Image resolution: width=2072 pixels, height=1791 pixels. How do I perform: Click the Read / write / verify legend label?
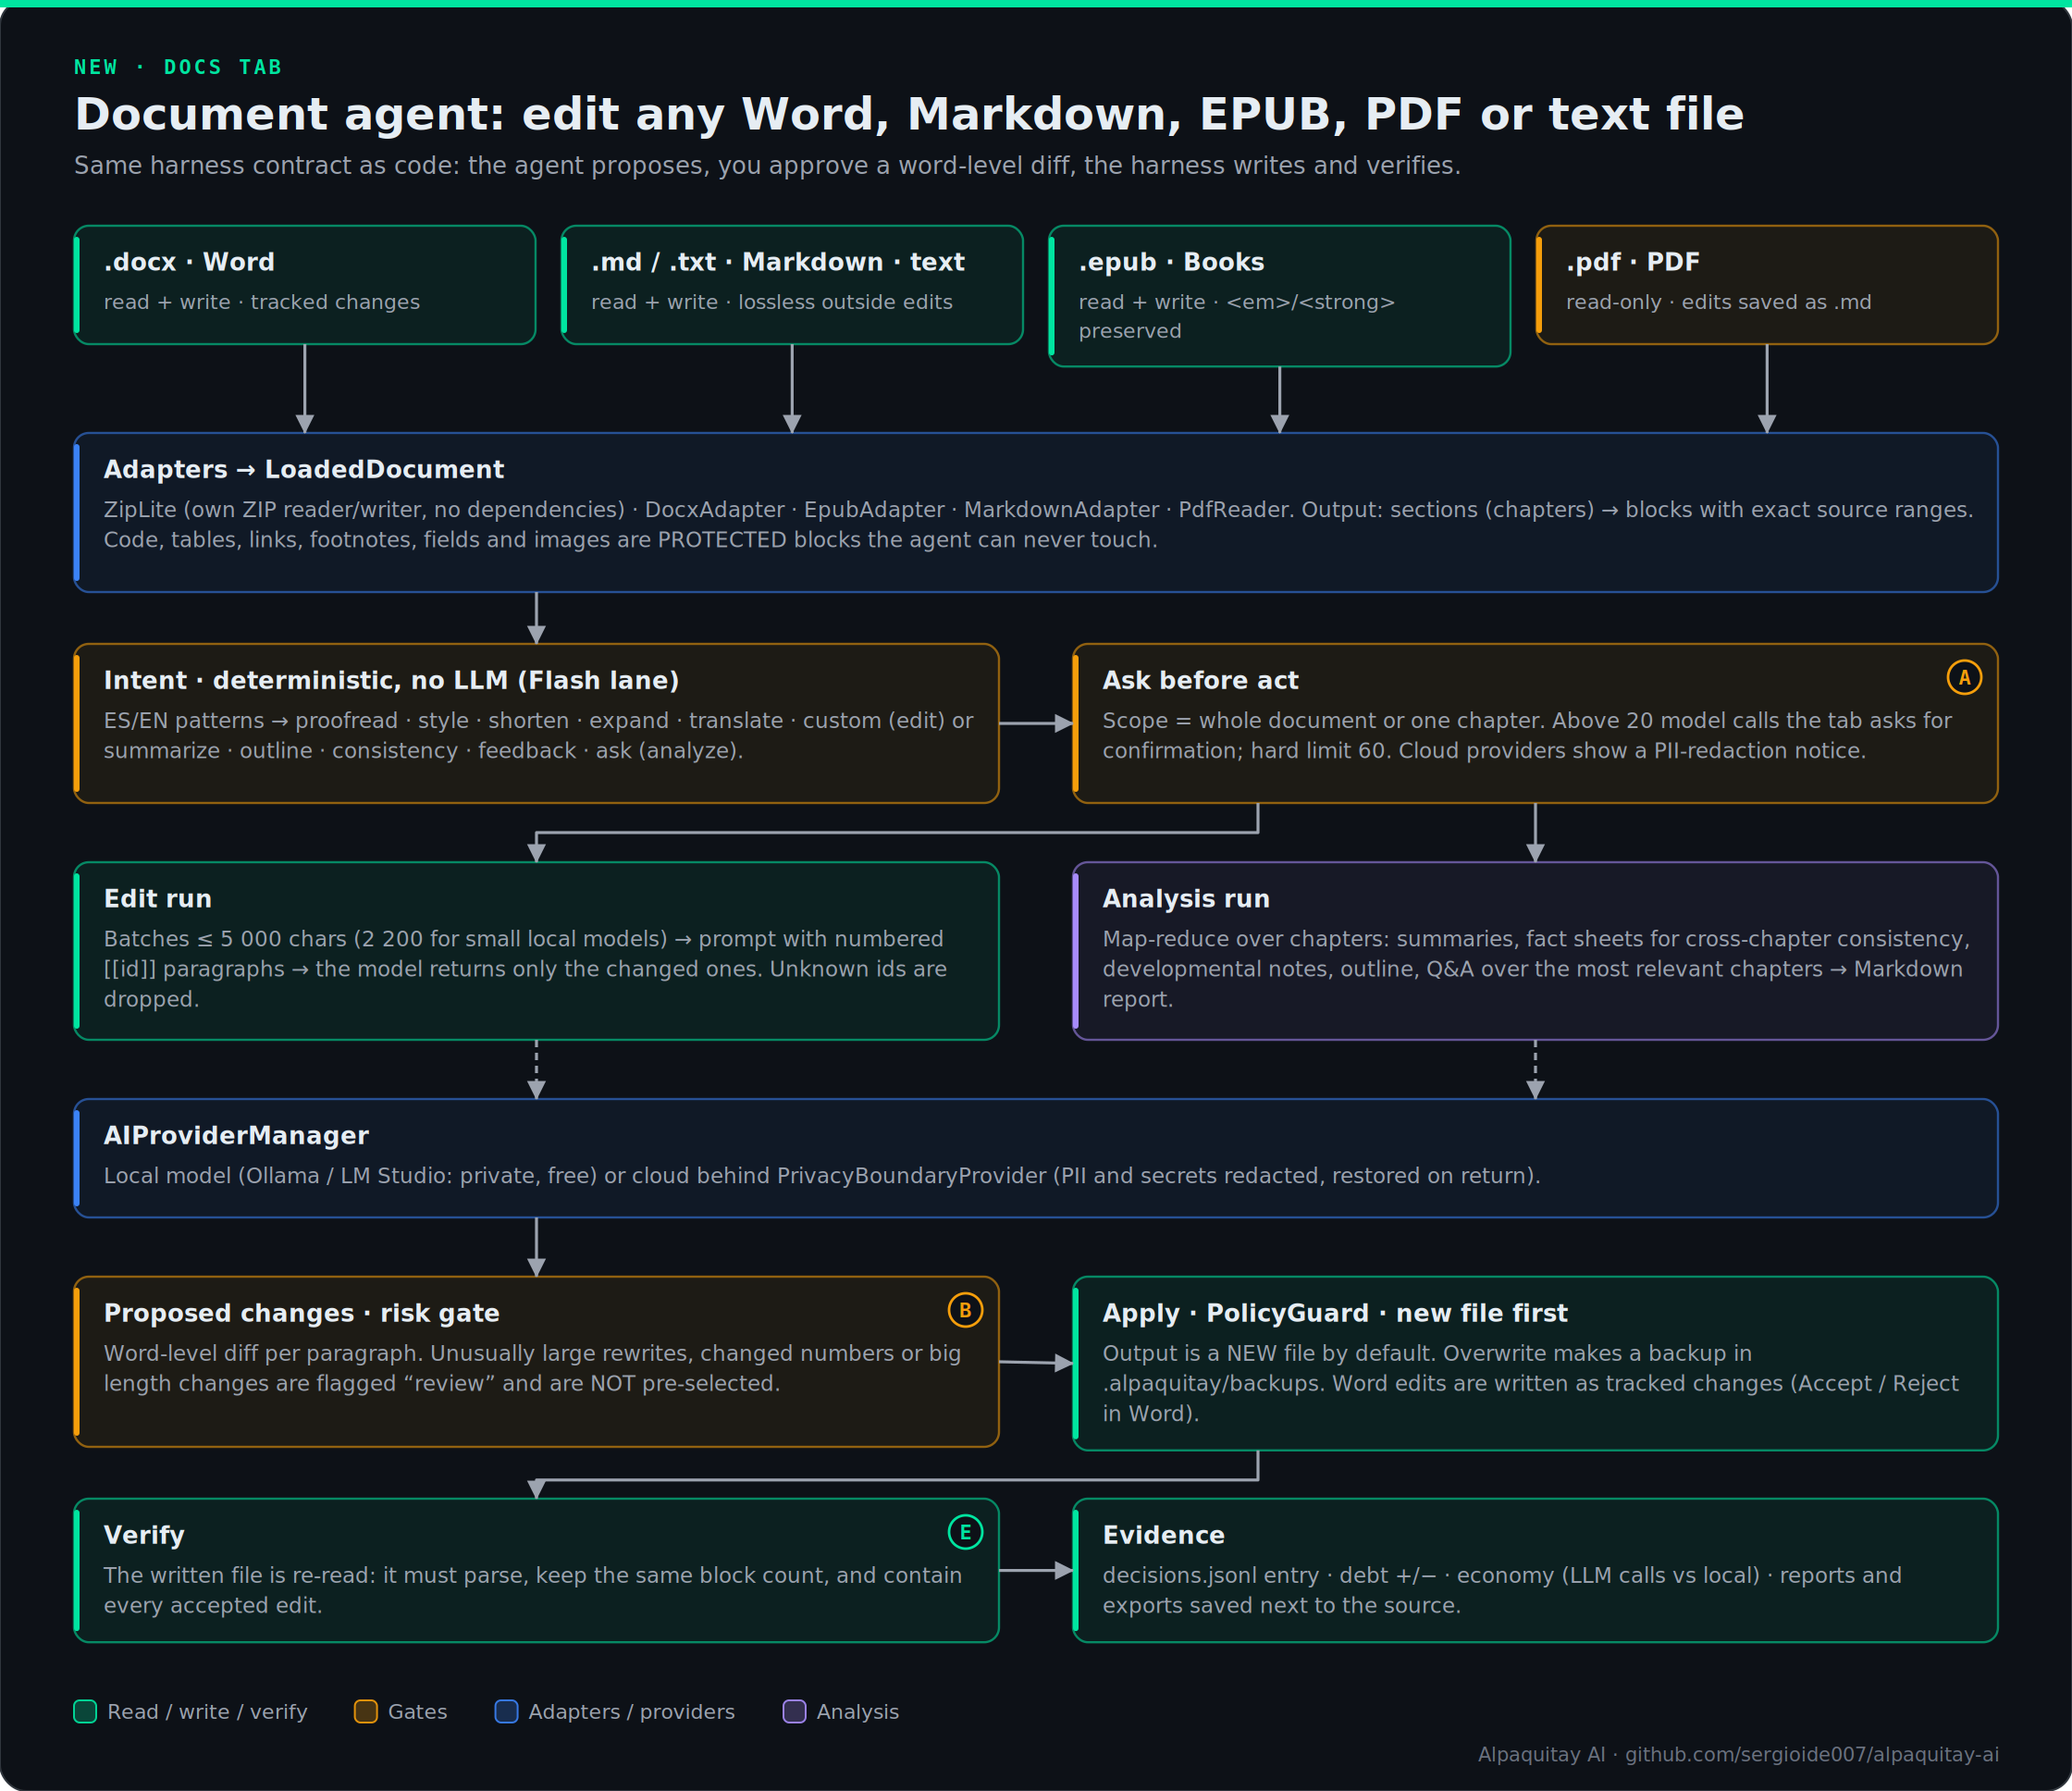(x=207, y=1711)
